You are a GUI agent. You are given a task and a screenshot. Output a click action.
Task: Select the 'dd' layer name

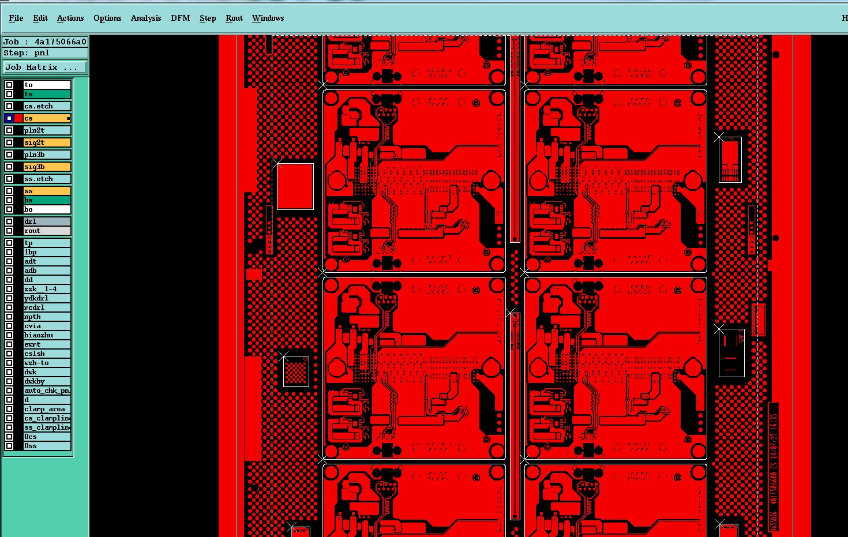point(47,280)
